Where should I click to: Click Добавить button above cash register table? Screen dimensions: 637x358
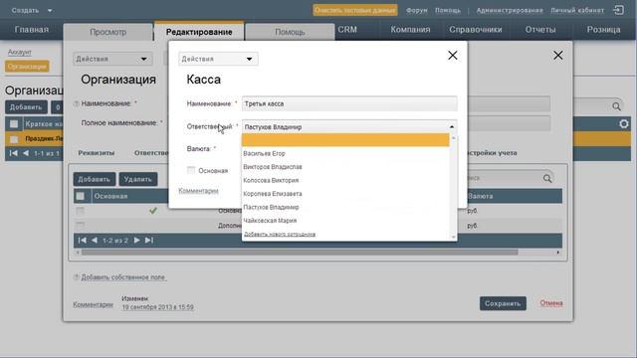coord(95,179)
